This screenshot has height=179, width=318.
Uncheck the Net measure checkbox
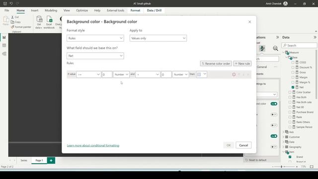293,87
